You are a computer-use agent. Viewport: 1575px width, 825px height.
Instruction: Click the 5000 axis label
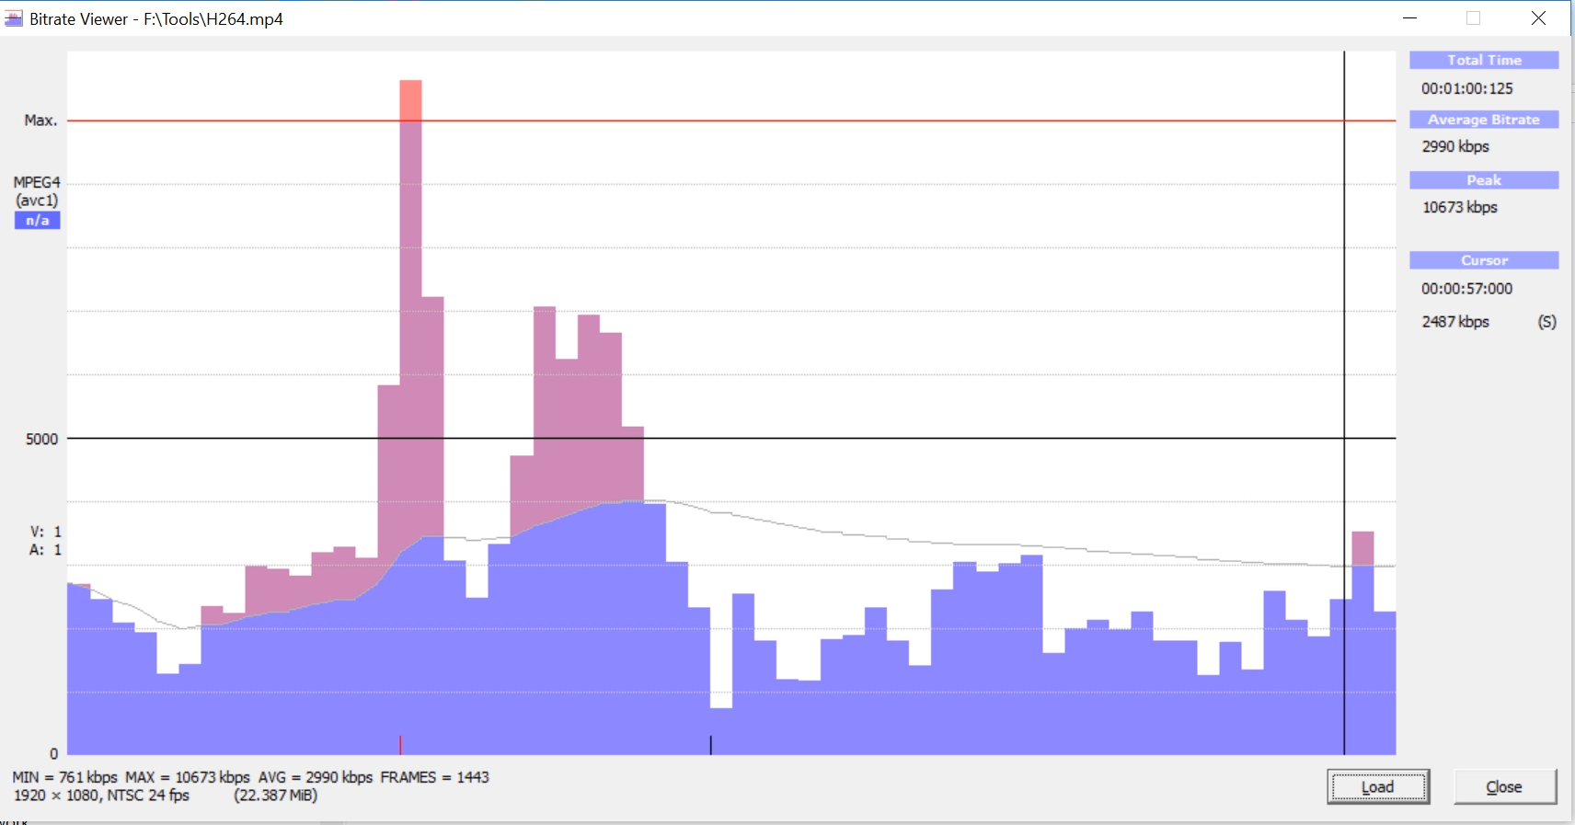[x=41, y=439]
